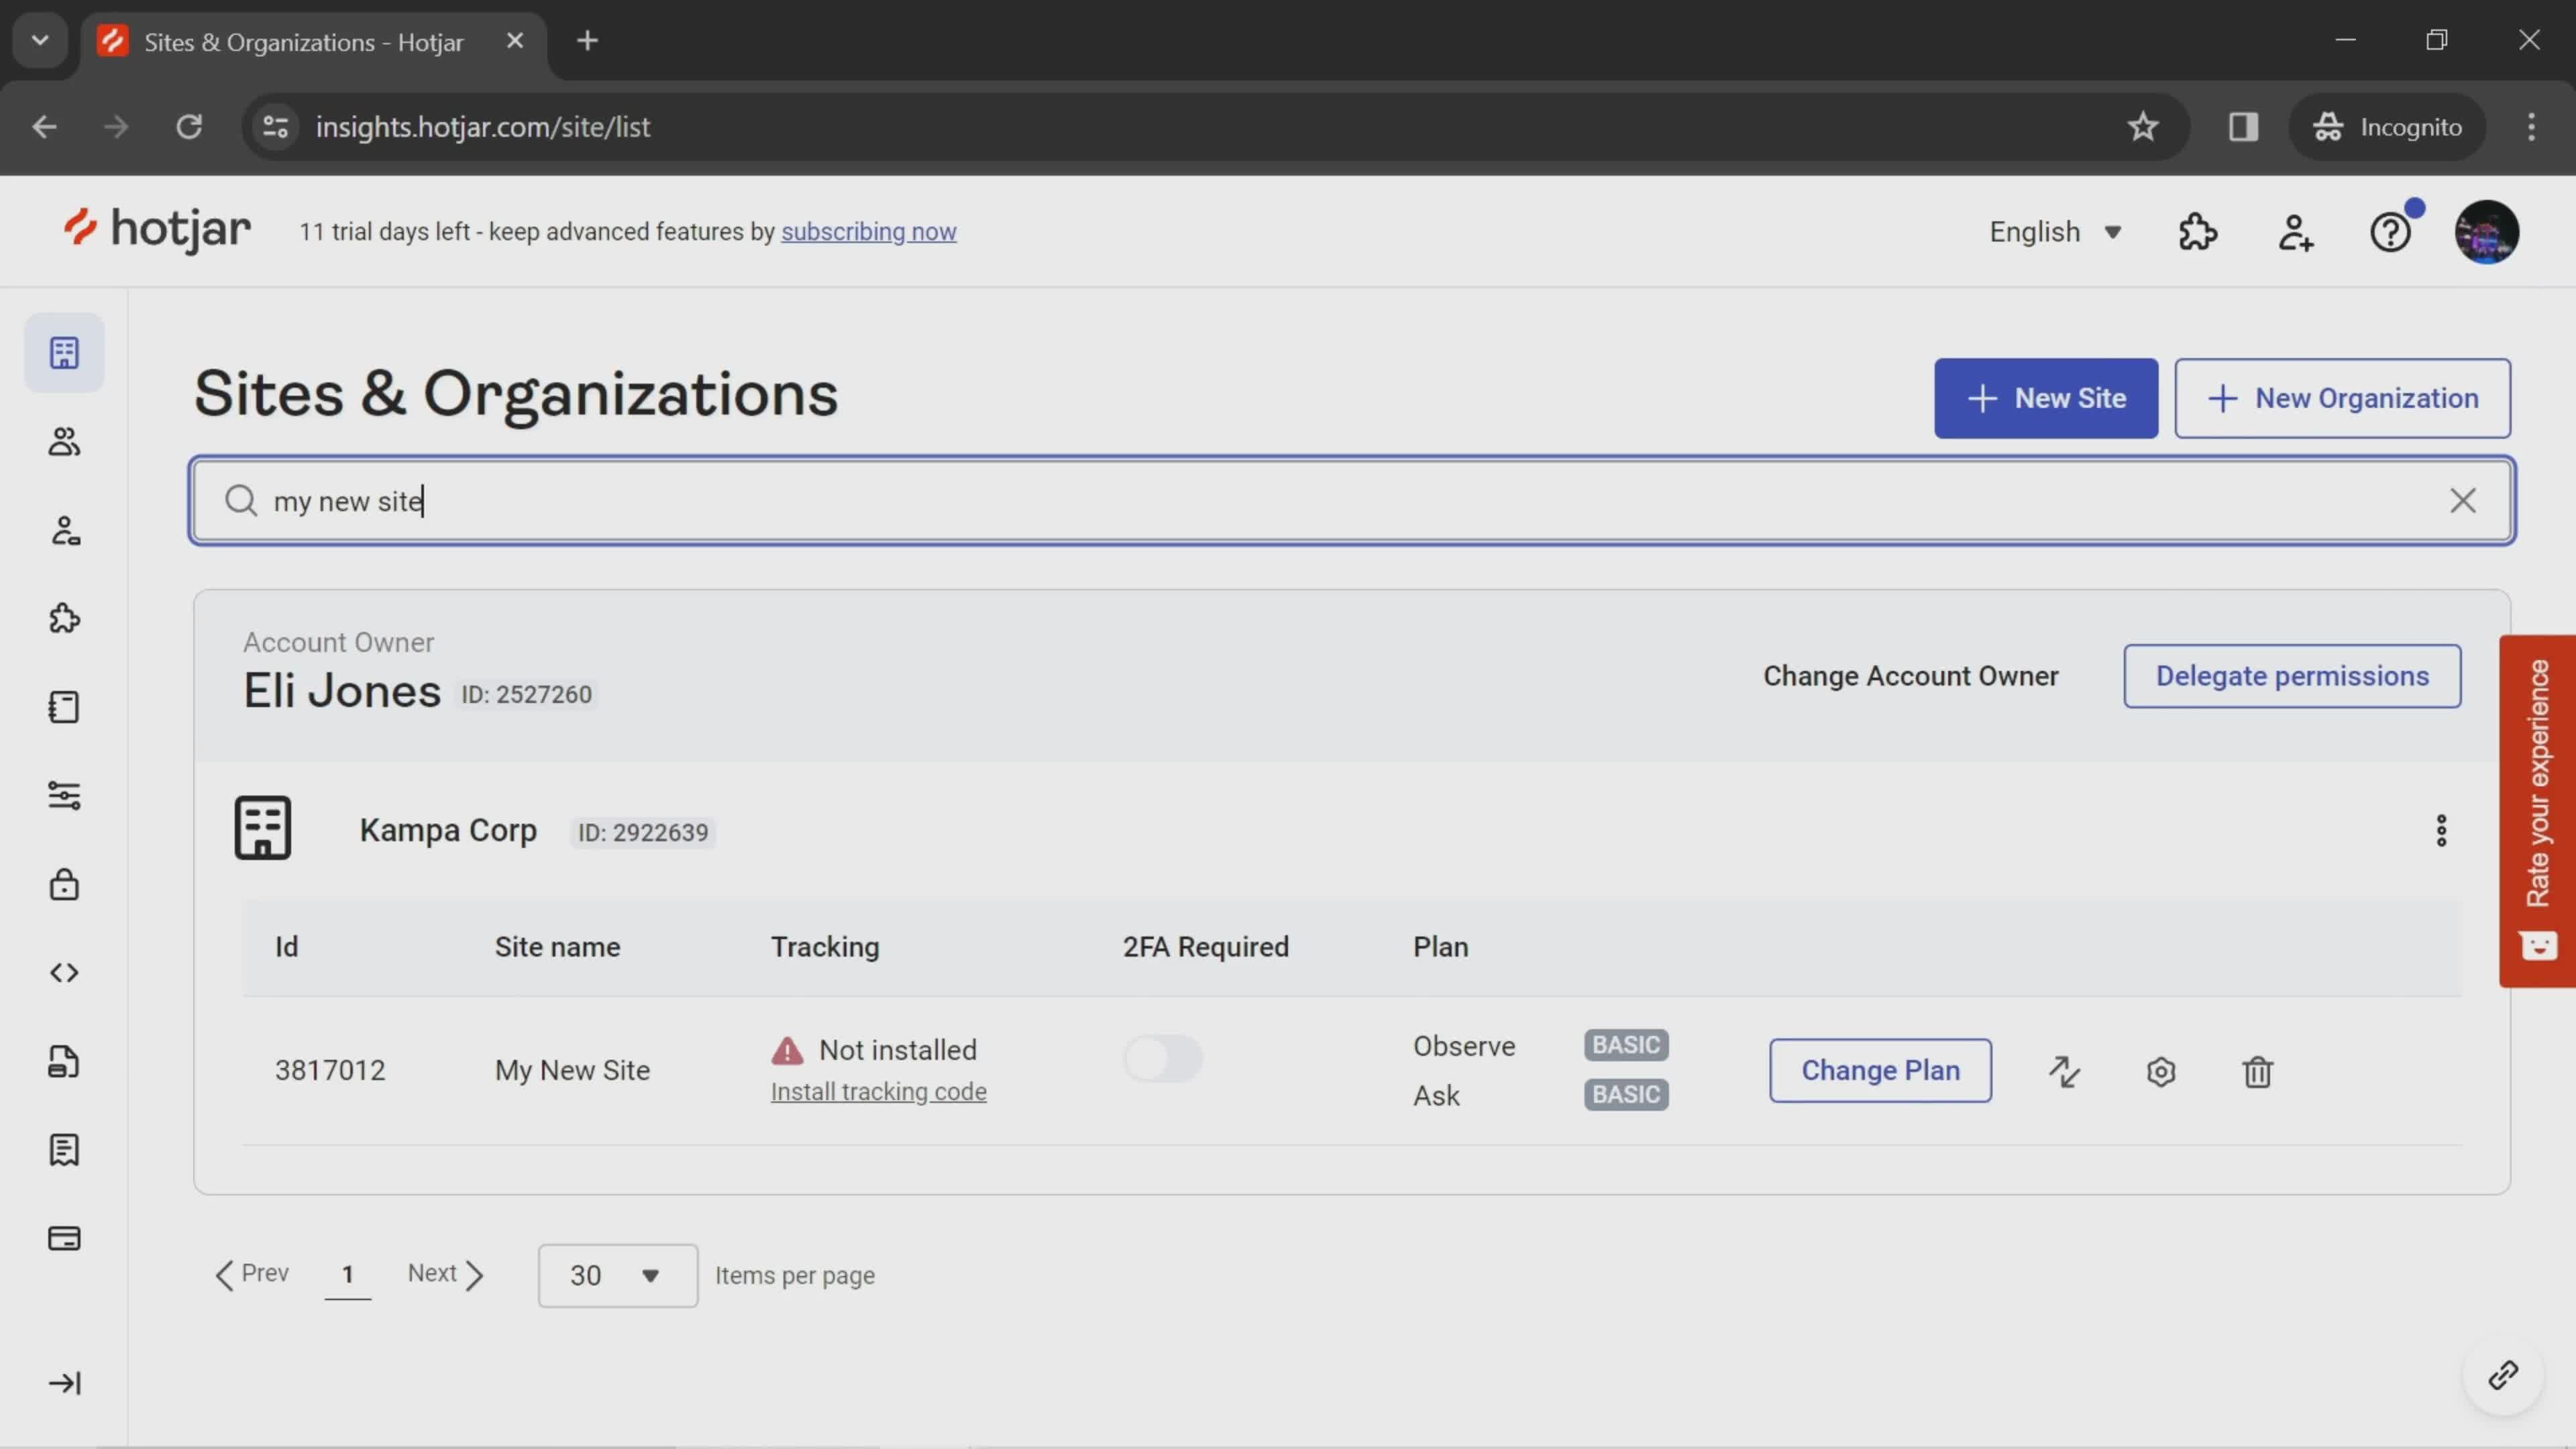The height and width of the screenshot is (1449, 2576).
Task: Click Delegate permissions button
Action: pyautogui.click(x=2291, y=676)
